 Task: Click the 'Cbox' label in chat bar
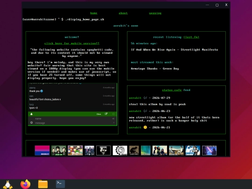98,114
